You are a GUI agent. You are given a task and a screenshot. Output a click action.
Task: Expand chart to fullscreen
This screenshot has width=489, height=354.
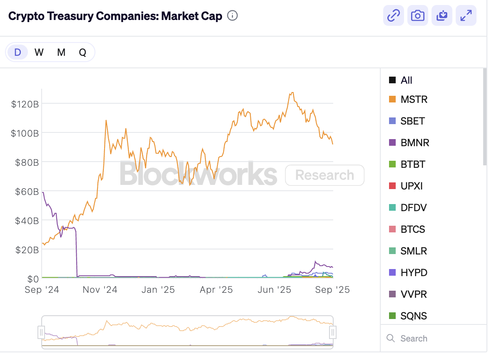click(466, 16)
